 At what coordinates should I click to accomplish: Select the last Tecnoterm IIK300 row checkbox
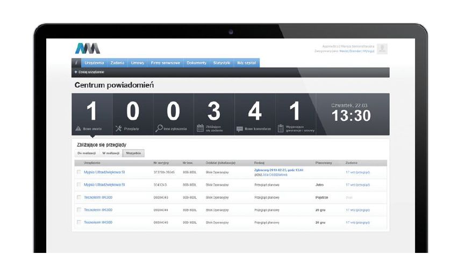(79, 222)
